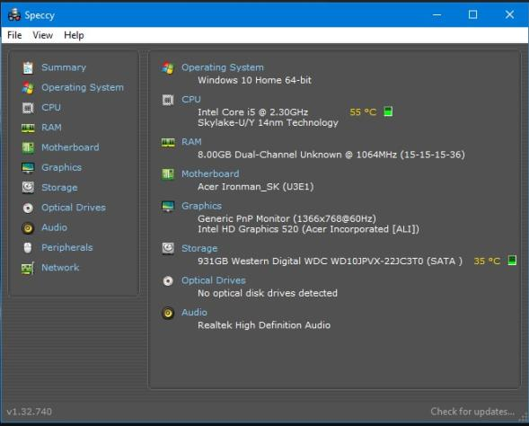The image size is (529, 426).
Task: Select Network in the sidebar
Action: pos(60,267)
